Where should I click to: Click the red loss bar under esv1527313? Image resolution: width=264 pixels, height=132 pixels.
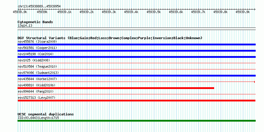[x=136, y=101]
